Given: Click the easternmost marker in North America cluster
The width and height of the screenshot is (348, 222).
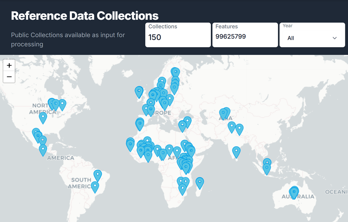Looking at the screenshot, I should point(62,104).
